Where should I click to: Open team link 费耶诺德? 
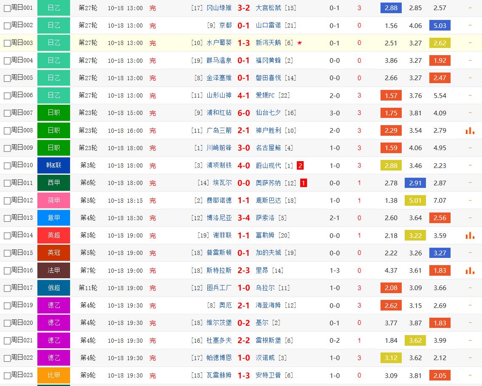point(219,200)
